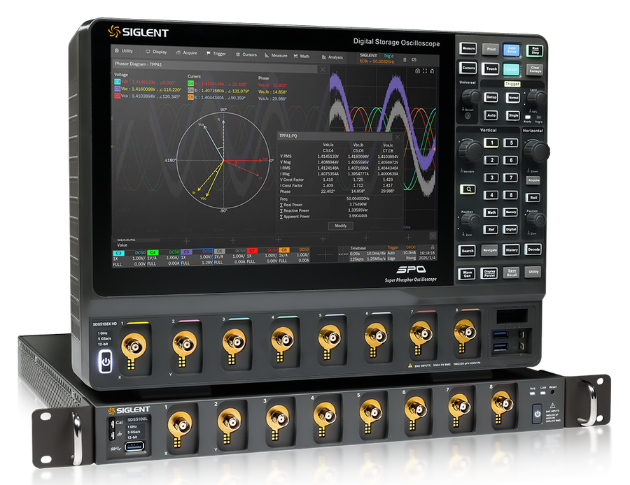Toggle channel 1 button in Vertical section
Viewport: 630px width, 485px height.
[492, 143]
